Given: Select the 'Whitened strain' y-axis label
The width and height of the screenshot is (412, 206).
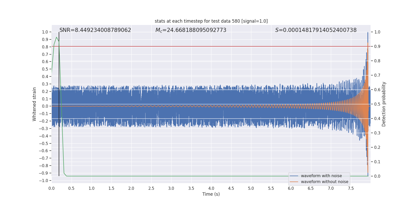Looking at the screenshot, I should (x=35, y=104).
